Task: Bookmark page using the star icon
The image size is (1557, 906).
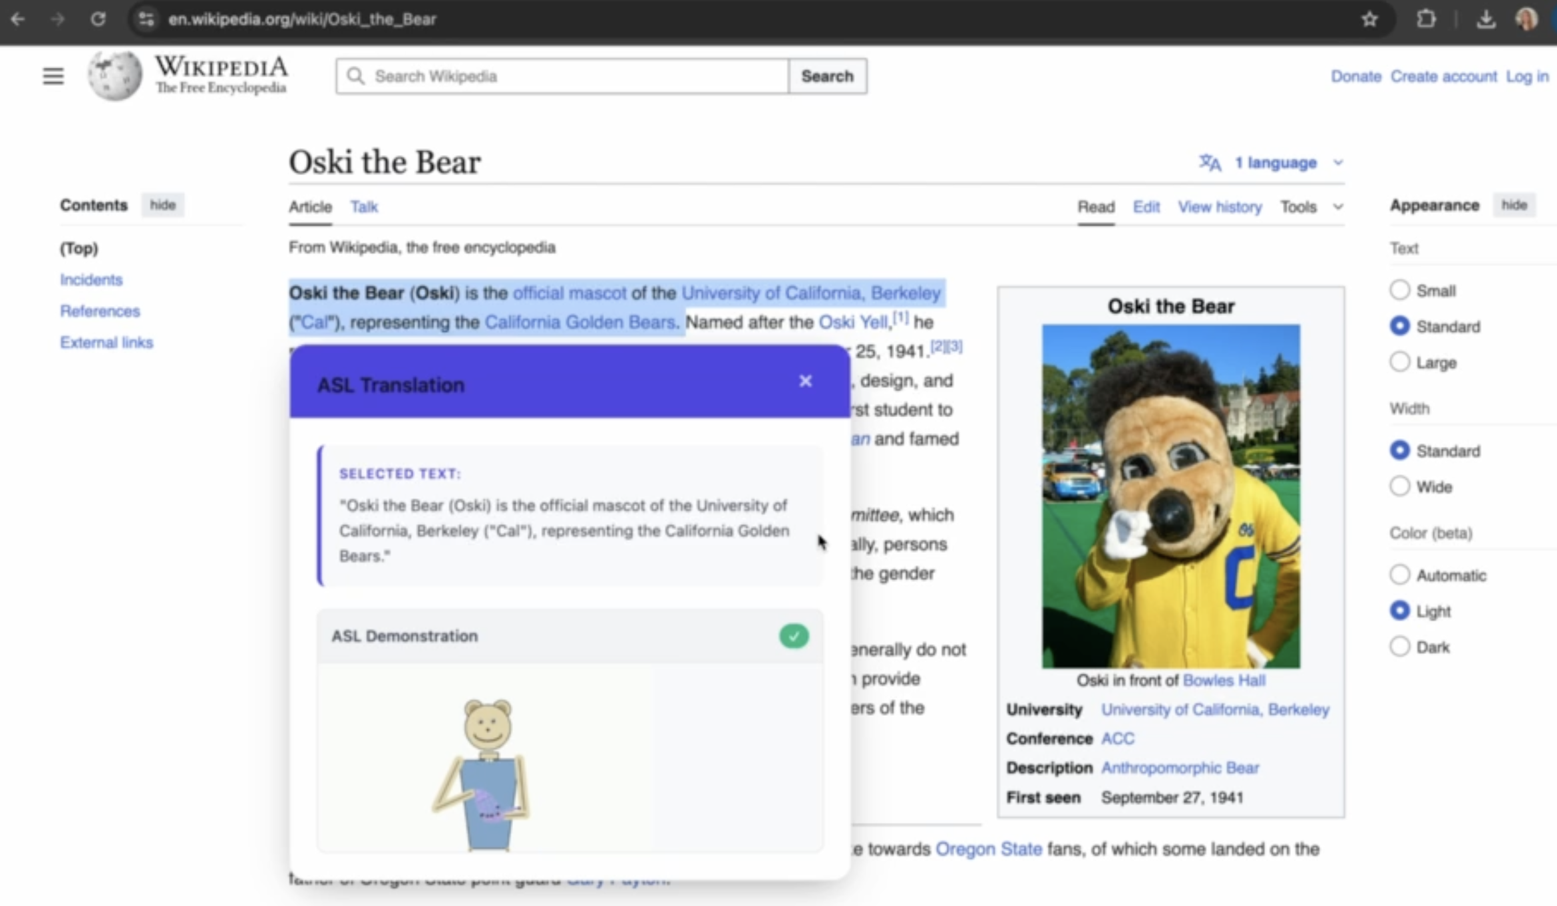Action: coord(1369,19)
